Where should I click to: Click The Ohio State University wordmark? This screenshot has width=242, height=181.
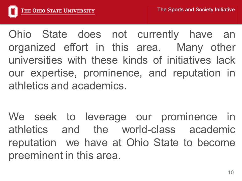[x=58, y=11]
